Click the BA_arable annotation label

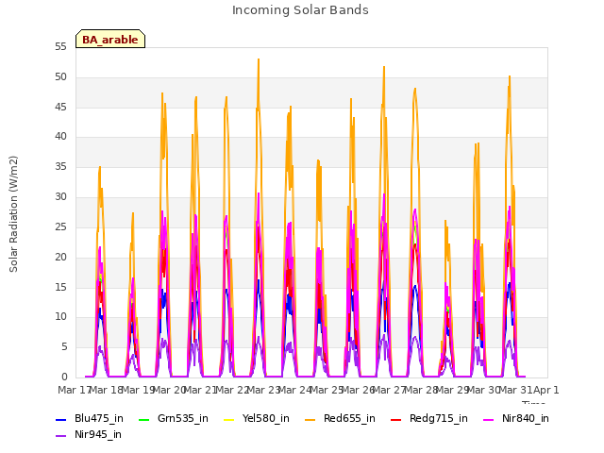point(110,39)
